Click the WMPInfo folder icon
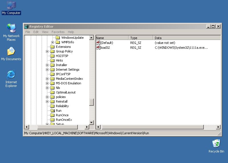Image resolution: width=228 pixels, height=163 pixels. click(x=58, y=42)
